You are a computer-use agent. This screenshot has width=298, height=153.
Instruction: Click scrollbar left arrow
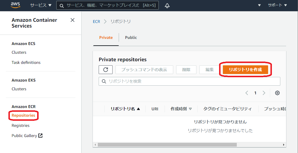(95, 145)
